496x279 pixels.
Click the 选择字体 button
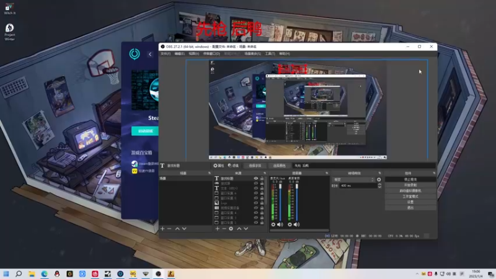255,166
